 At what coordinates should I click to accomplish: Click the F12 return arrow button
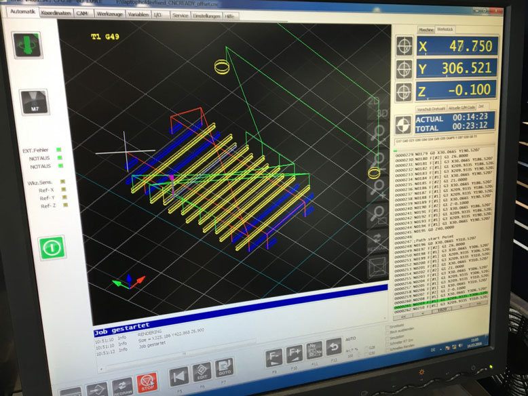(334, 348)
